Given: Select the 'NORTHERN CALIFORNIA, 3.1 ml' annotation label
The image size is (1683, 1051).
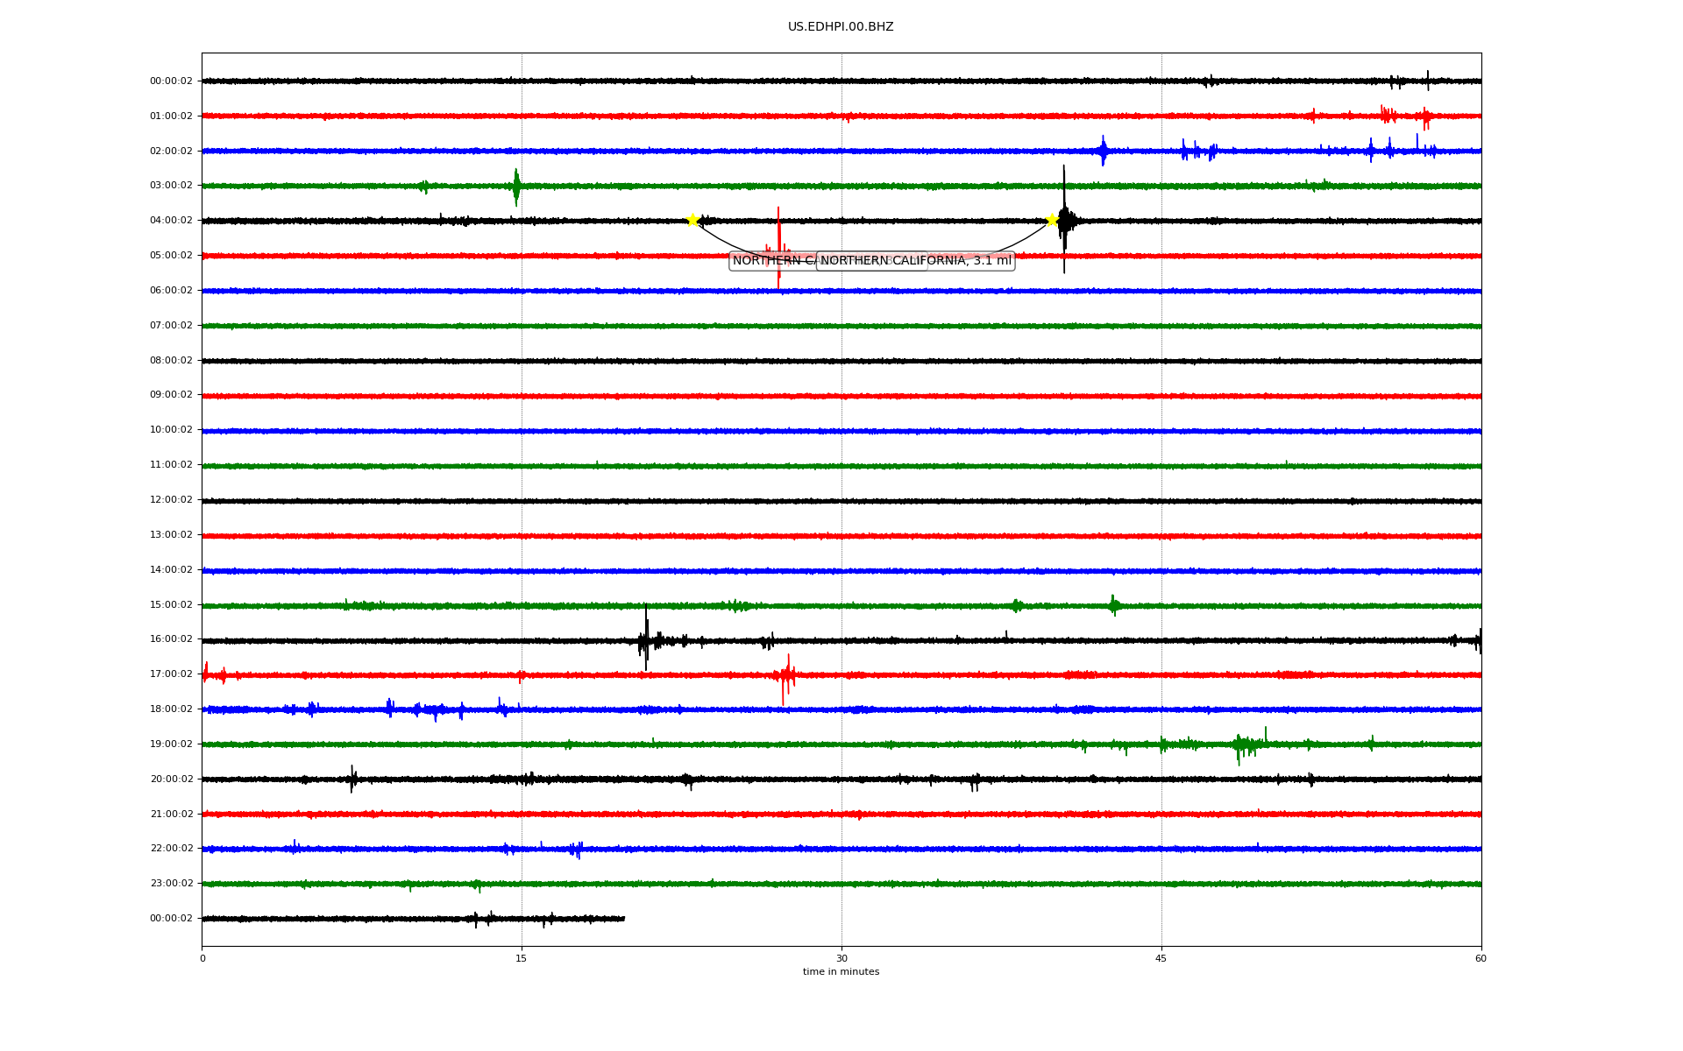Looking at the screenshot, I should point(916,261).
